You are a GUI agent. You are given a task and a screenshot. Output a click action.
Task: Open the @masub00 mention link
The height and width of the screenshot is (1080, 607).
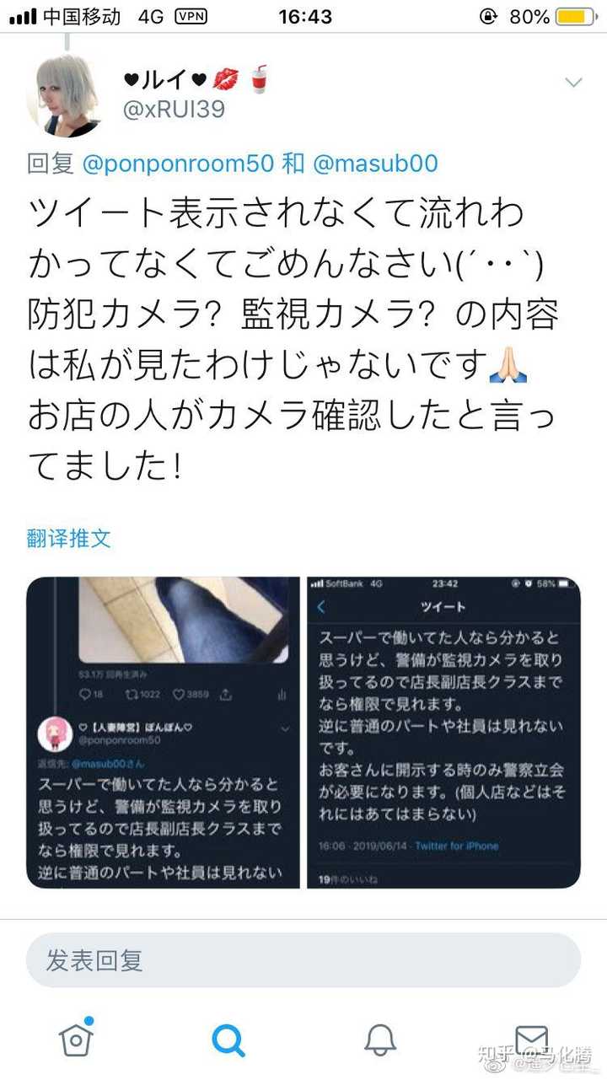point(376,163)
